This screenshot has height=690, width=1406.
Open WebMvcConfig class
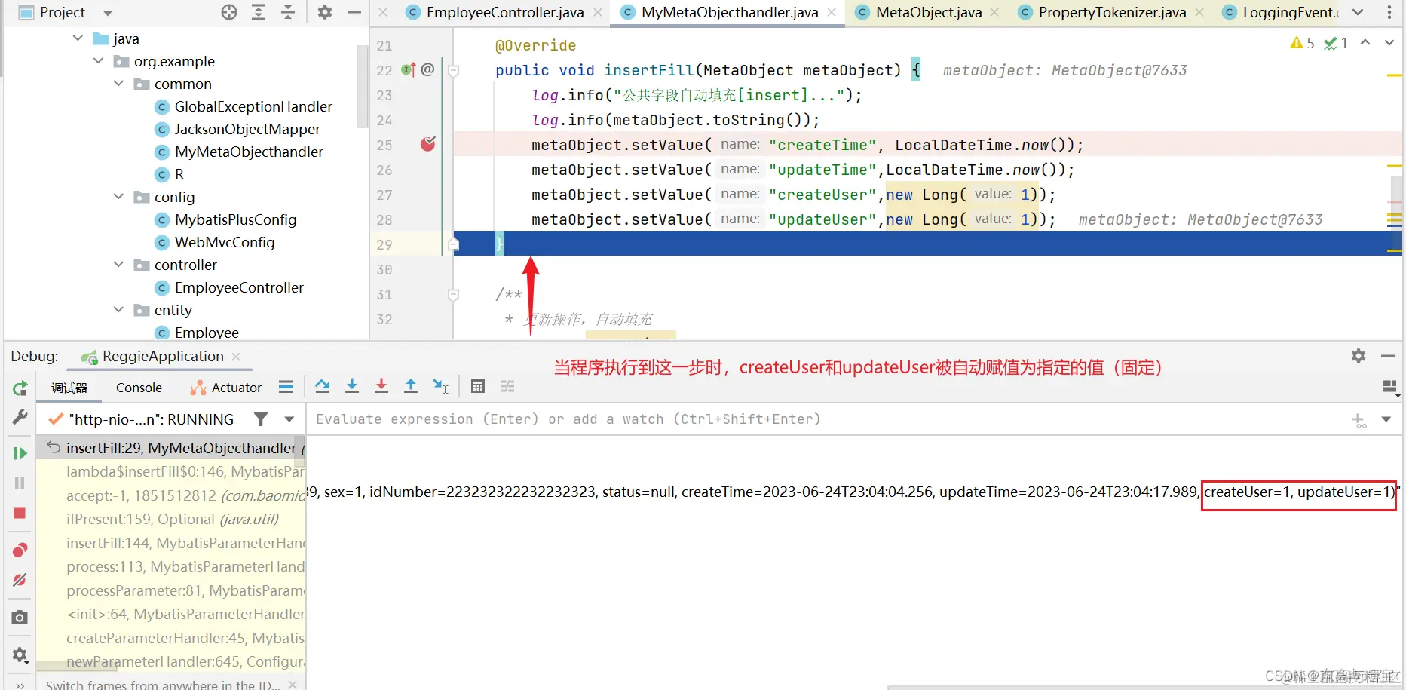[x=215, y=242]
